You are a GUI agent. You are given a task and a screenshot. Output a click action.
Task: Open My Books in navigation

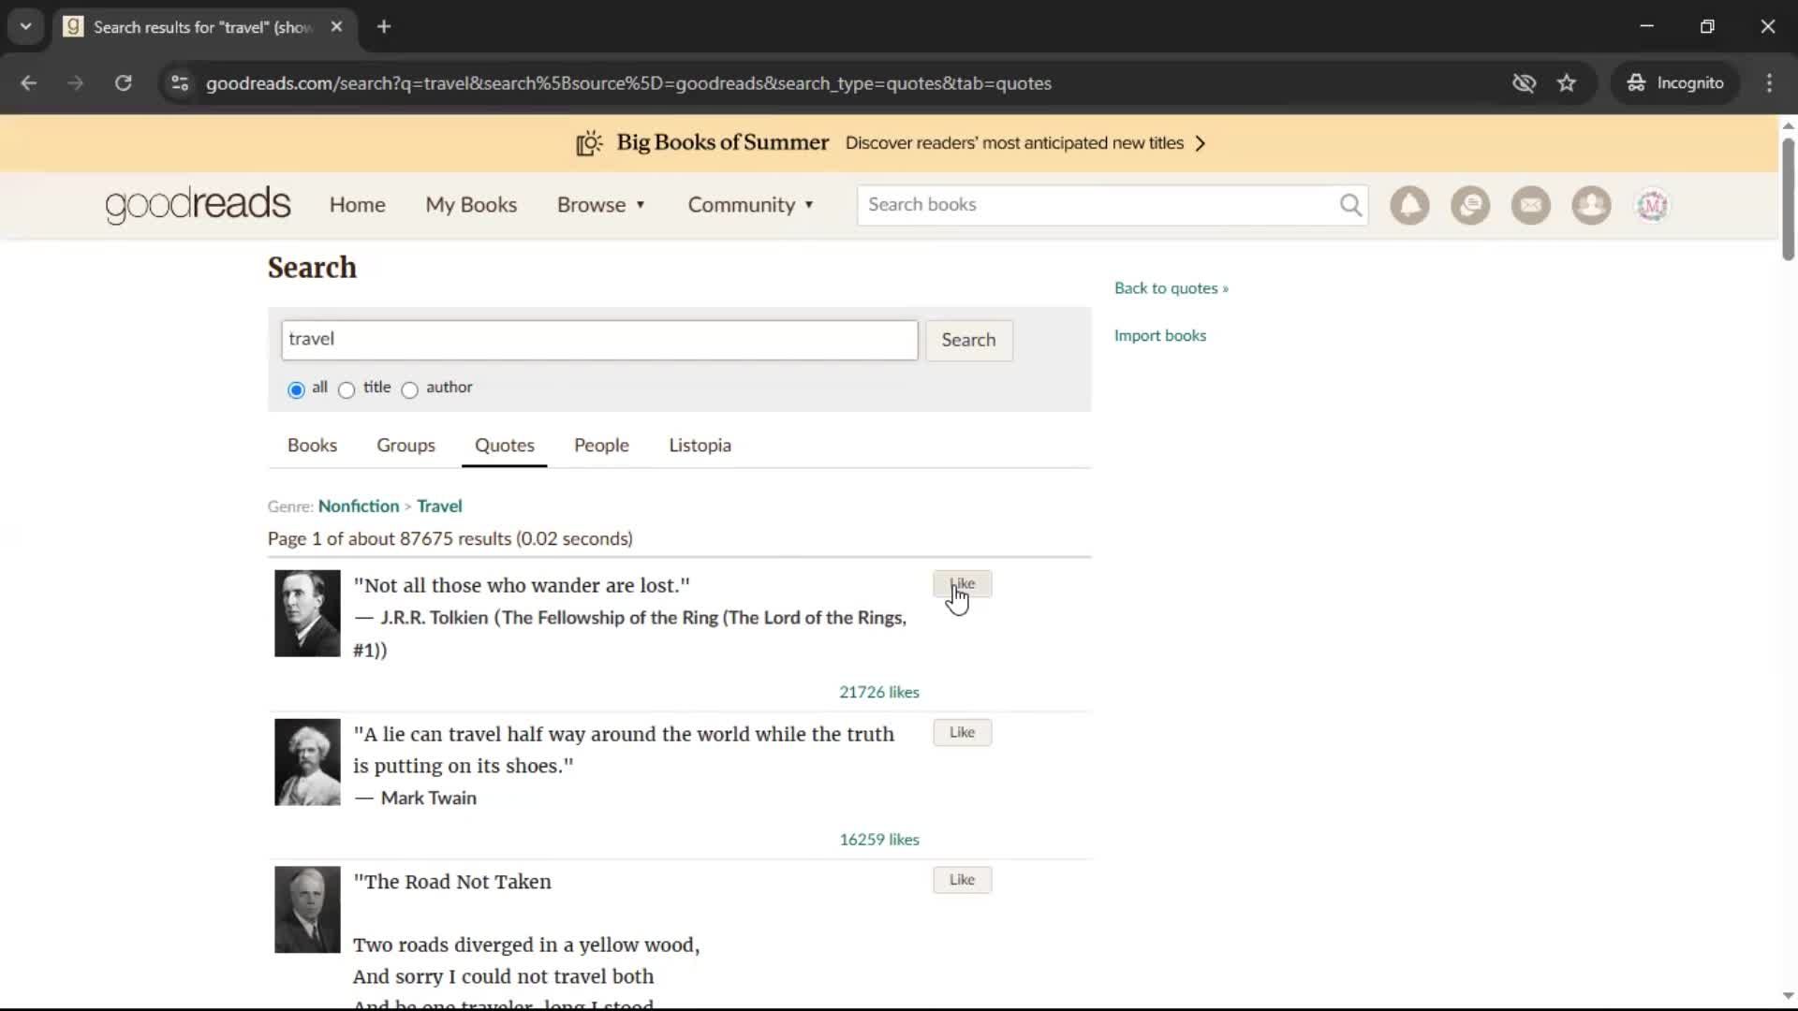pos(471,205)
